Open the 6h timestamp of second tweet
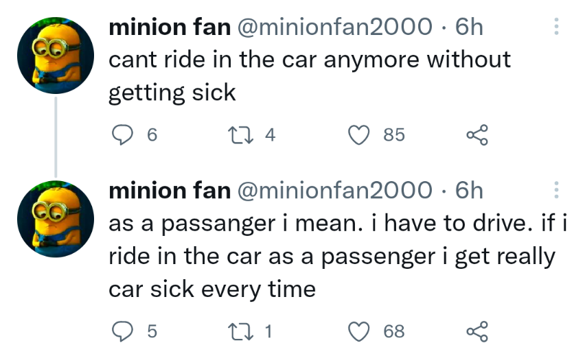The height and width of the screenshot is (356, 585). click(x=468, y=191)
